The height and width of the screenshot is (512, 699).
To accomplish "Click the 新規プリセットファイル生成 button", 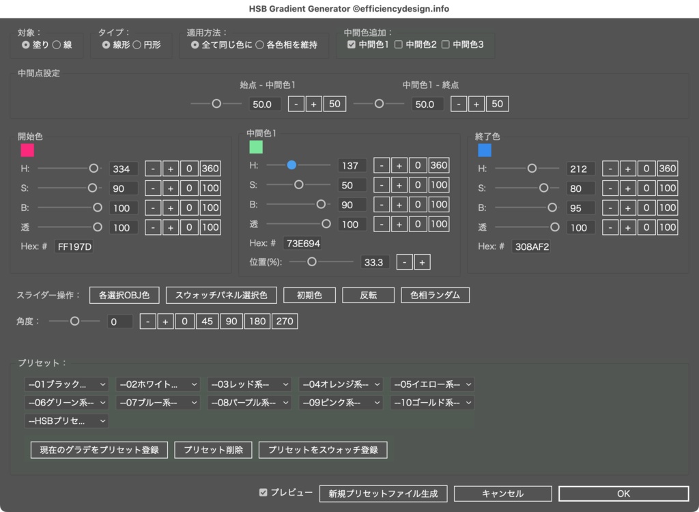I will pos(383,493).
